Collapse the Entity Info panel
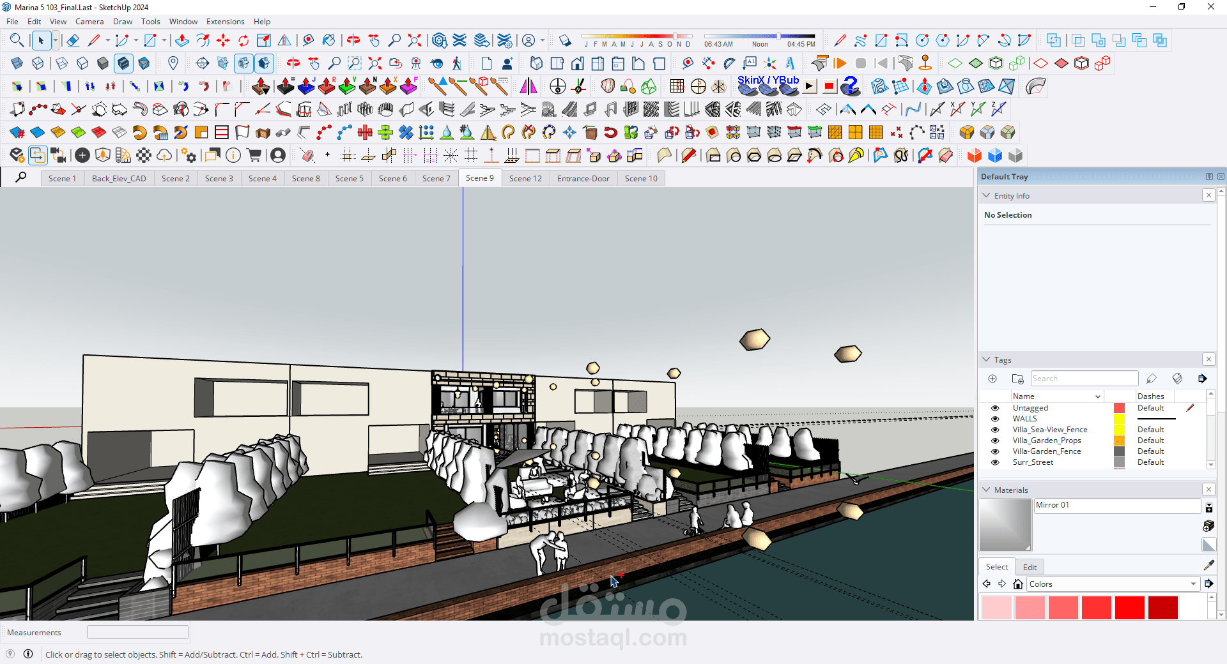The width and height of the screenshot is (1227, 664). (987, 195)
